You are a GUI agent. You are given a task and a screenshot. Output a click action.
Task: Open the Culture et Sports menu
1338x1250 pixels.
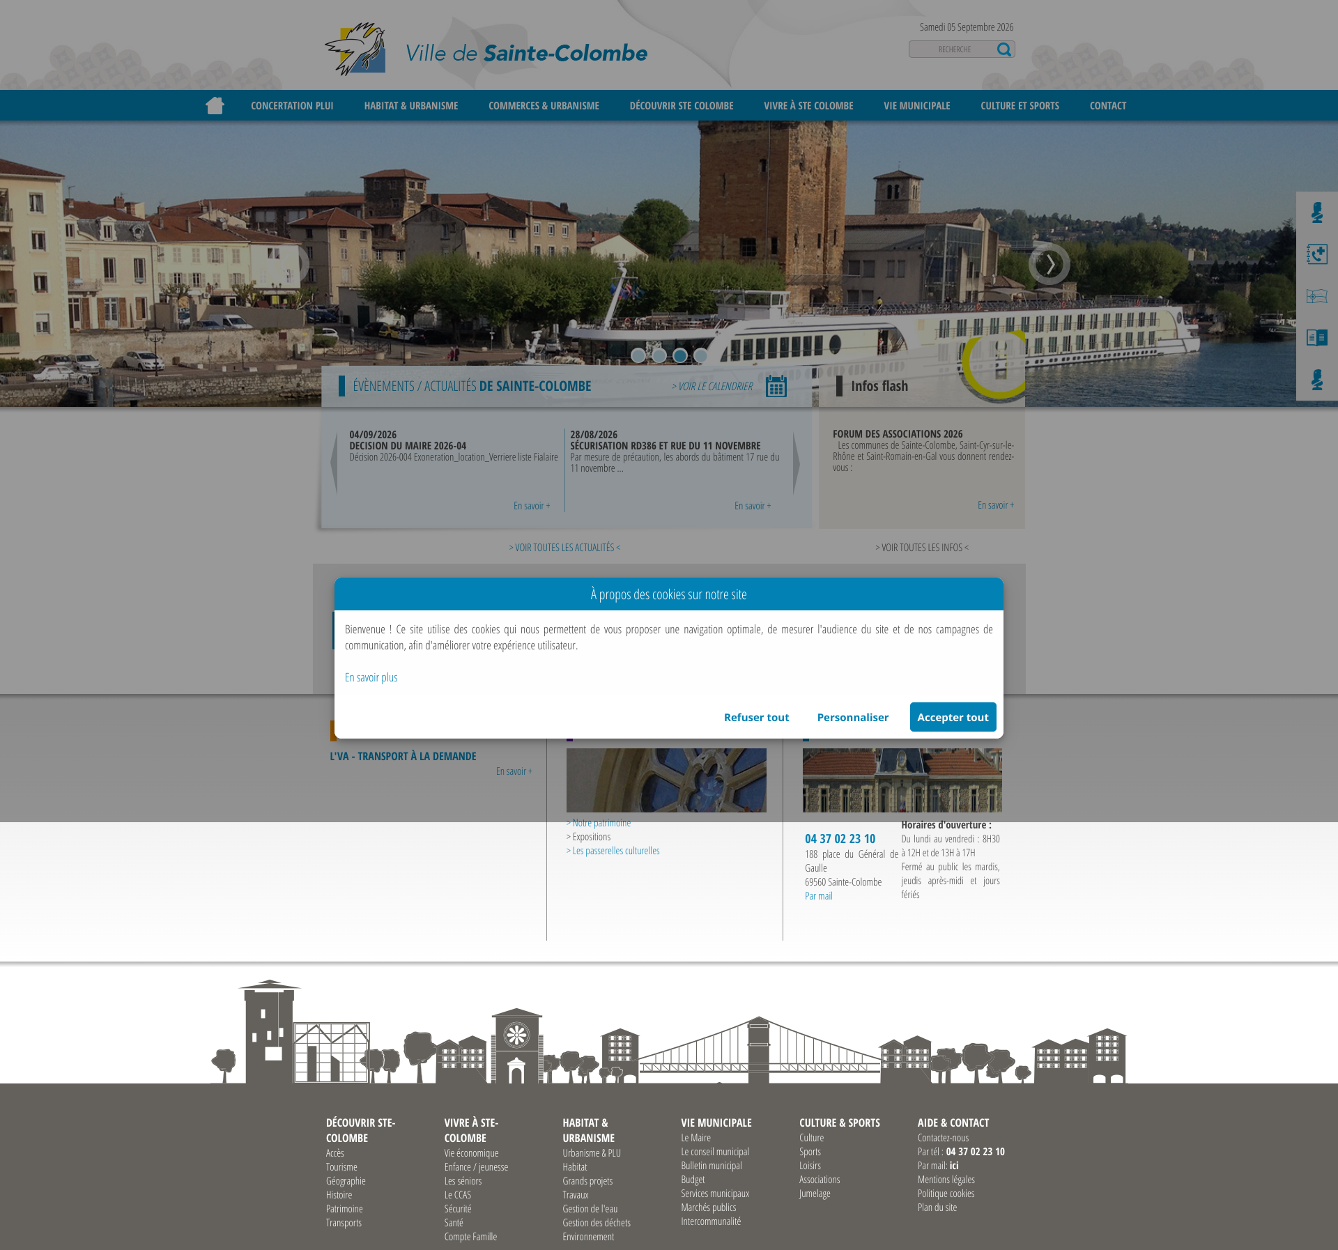tap(1020, 106)
